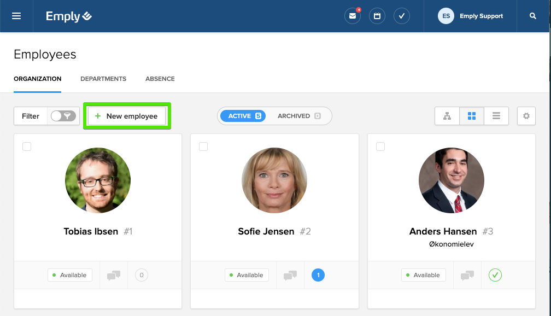Tick the checkbox on Anders Hansen's card
The height and width of the screenshot is (316, 551).
380,147
